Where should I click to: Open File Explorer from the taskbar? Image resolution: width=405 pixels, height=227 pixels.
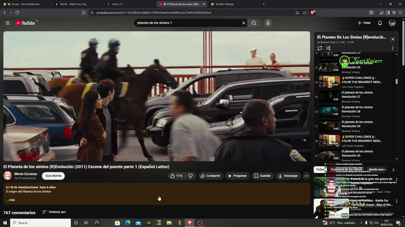(x=169, y=223)
